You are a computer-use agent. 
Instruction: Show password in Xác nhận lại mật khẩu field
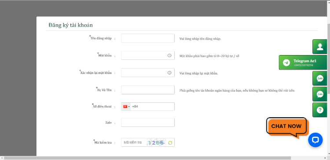coord(169,73)
